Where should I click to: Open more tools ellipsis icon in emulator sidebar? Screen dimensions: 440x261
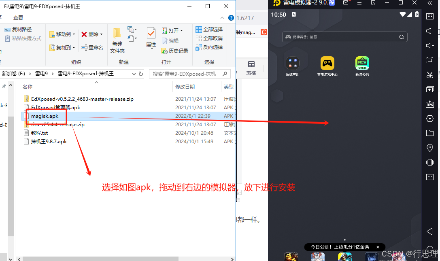tap(429, 177)
